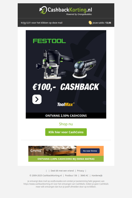Click the white arrow chevron button in Festool banner
This screenshot has width=132, height=198.
[37, 99]
